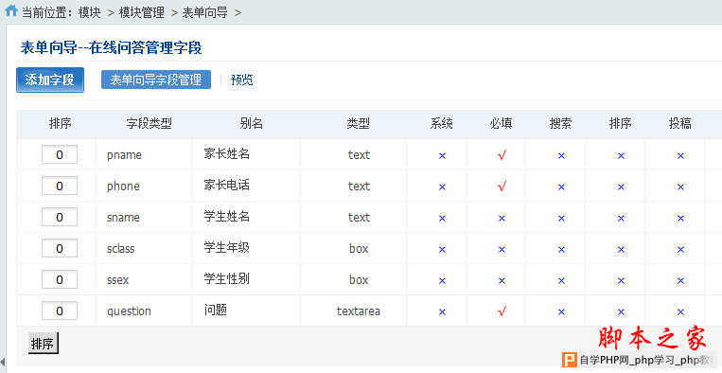Image resolution: width=722 pixels, height=373 pixels.
Task: Click the 系统 cross icon for ssex
Action: click(x=442, y=281)
